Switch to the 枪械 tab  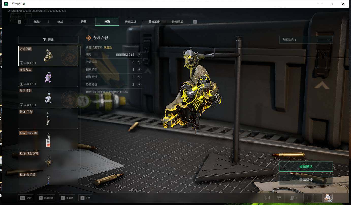tap(37, 22)
